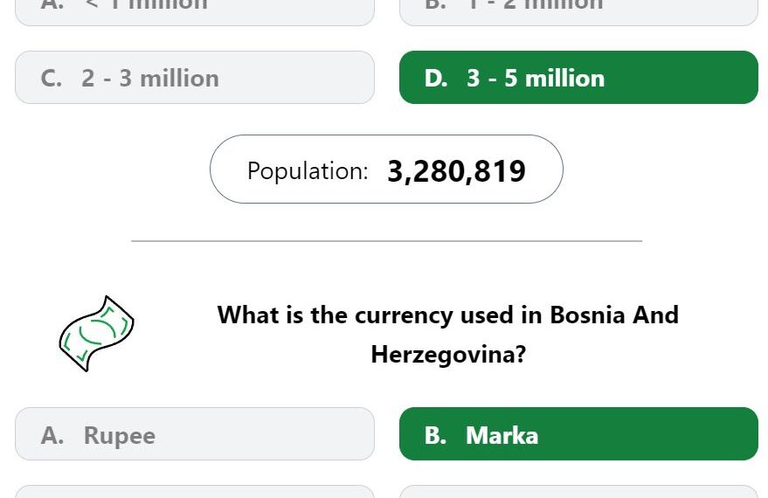Click the 'B.' letter on the Marka option
768x498 pixels.
click(x=435, y=435)
